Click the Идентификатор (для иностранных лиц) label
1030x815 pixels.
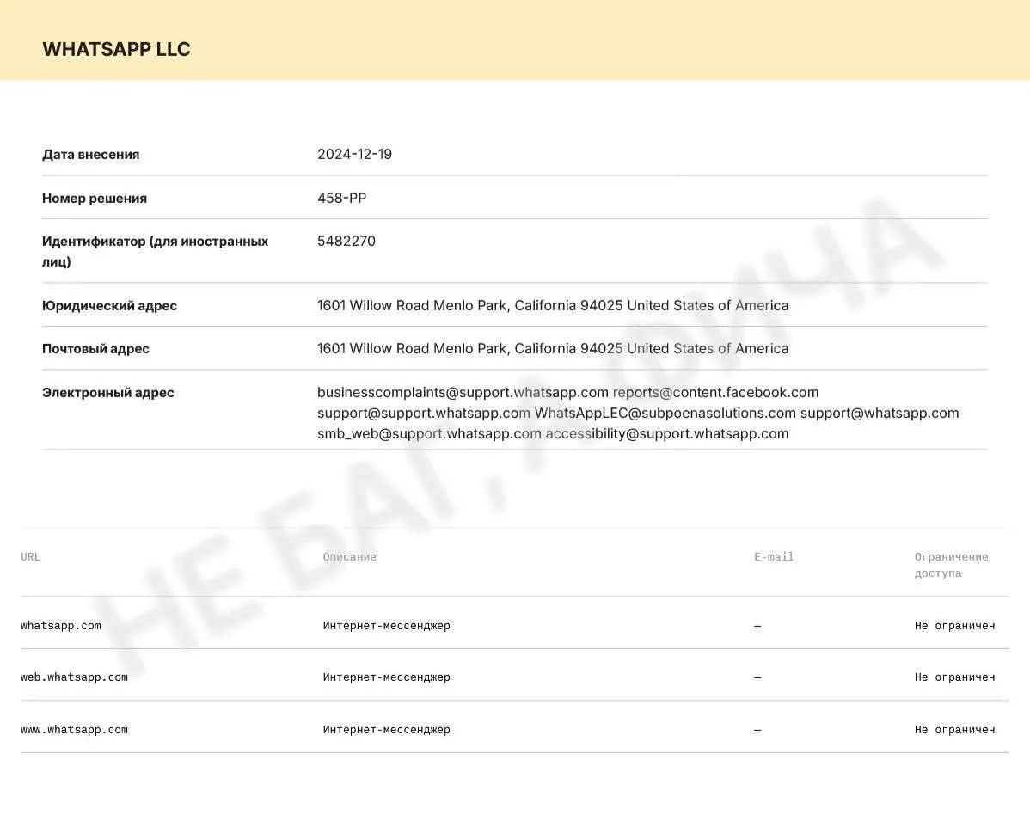155,252
